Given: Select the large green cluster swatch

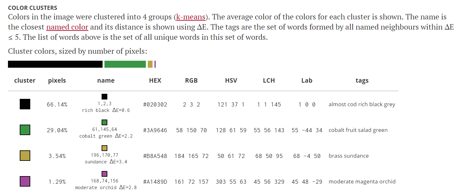Looking at the screenshot, I should tap(25, 130).
